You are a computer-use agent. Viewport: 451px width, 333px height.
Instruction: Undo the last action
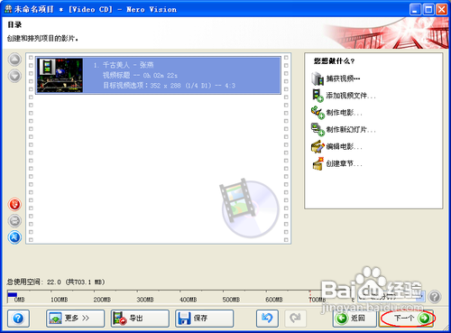(x=267, y=319)
